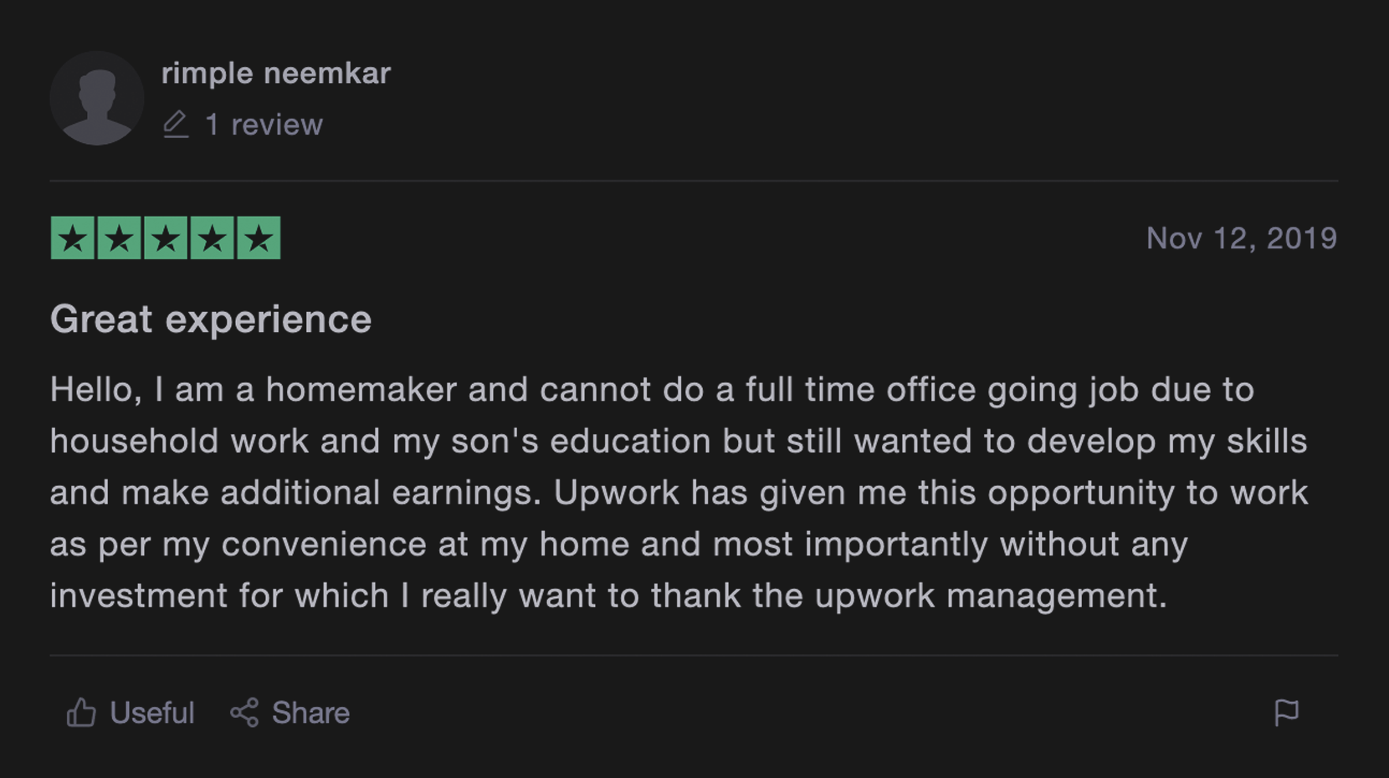The width and height of the screenshot is (1389, 778).
Task: Click the second green rating star
Action: pyautogui.click(x=120, y=238)
